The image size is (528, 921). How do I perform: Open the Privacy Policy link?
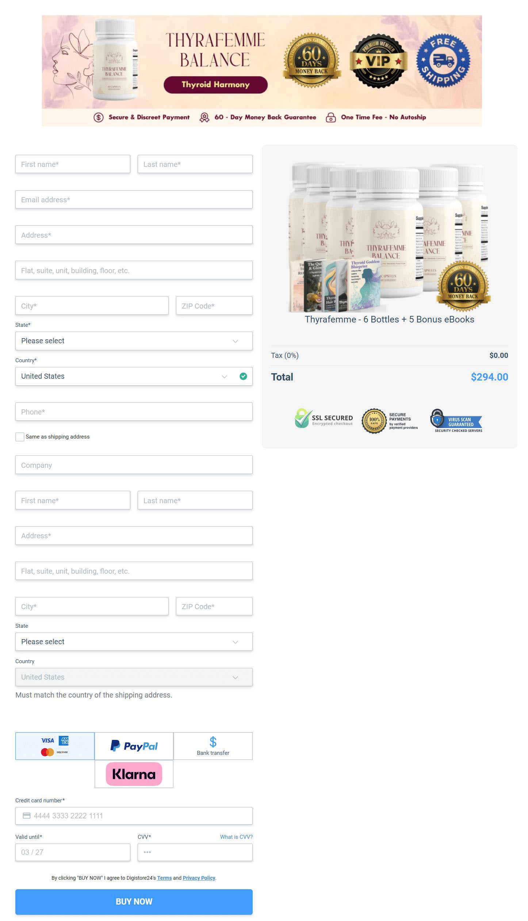[x=199, y=878]
